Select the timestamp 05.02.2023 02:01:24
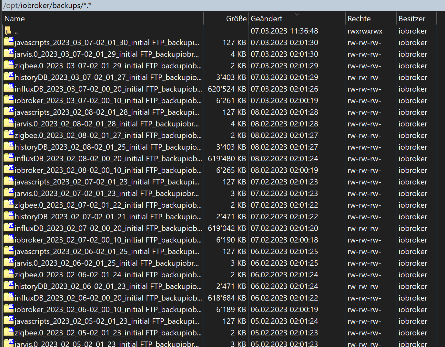Screen dimensions: 445x347 [284, 321]
